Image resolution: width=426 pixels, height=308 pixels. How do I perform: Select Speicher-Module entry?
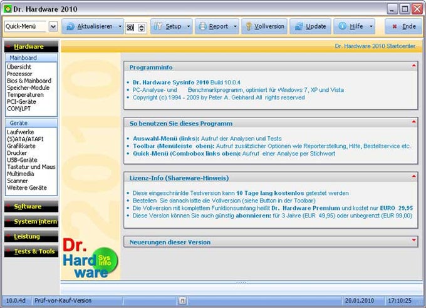28,87
